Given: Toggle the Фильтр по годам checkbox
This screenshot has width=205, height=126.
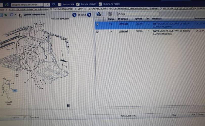Looking at the screenshot, I should pyautogui.click(x=100, y=4).
